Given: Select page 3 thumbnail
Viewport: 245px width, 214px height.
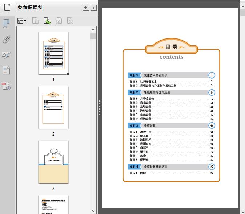Looking at the screenshot, I should click(53, 162).
